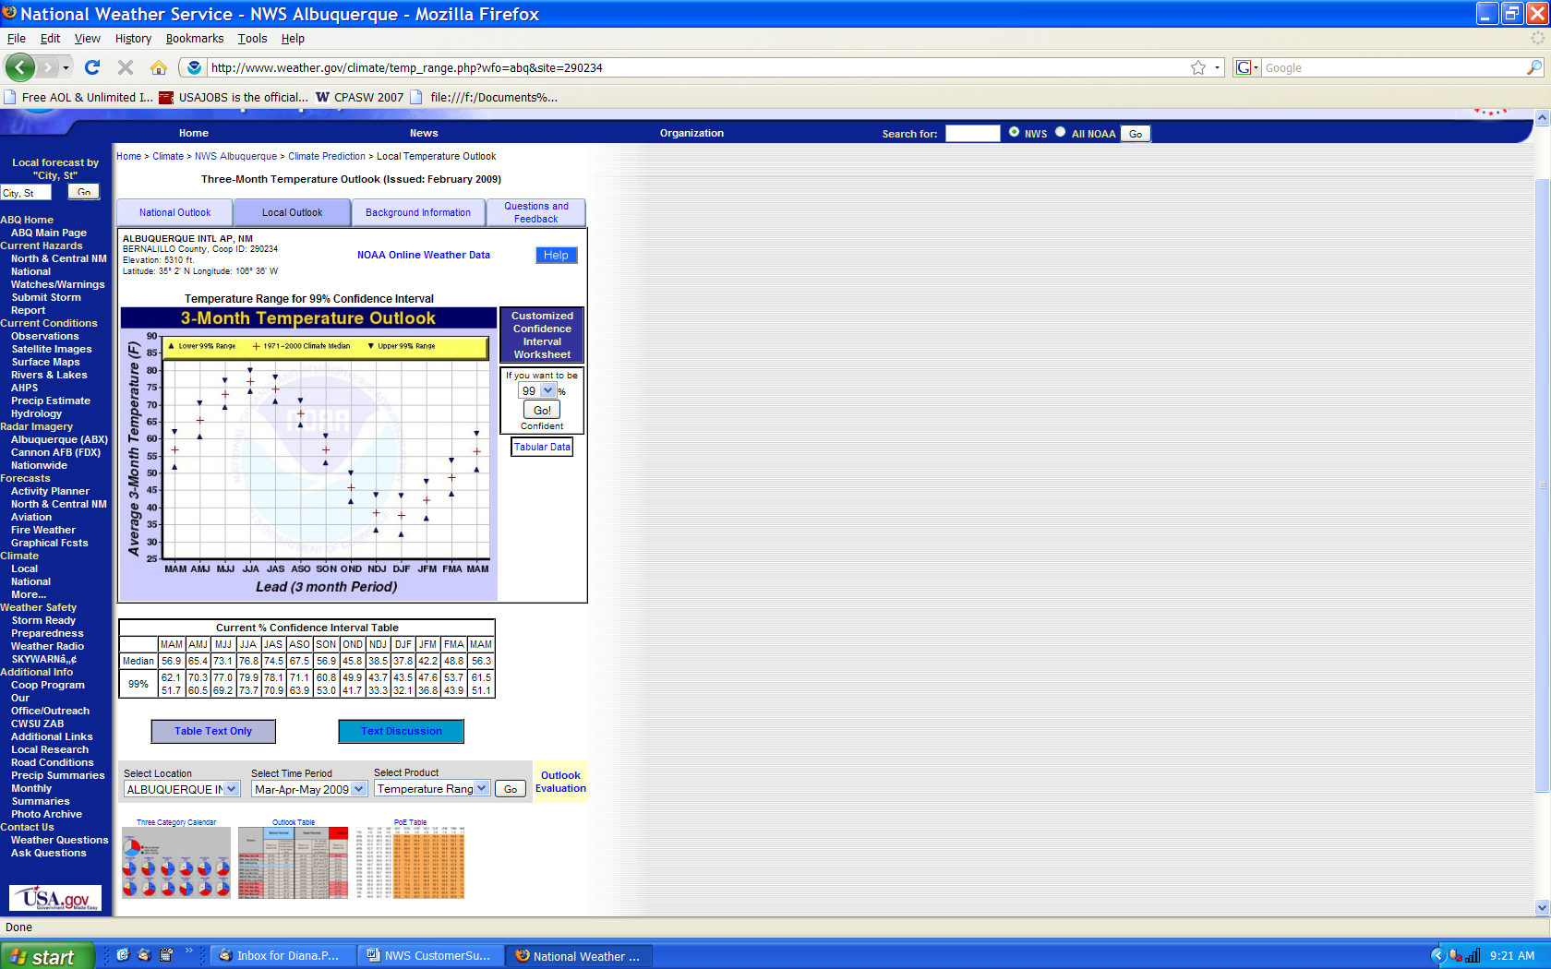The width and height of the screenshot is (1551, 969).
Task: Open the View menu
Action: (x=88, y=38)
